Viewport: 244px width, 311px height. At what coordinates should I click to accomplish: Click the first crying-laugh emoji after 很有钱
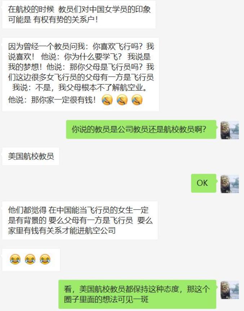[x=107, y=100]
